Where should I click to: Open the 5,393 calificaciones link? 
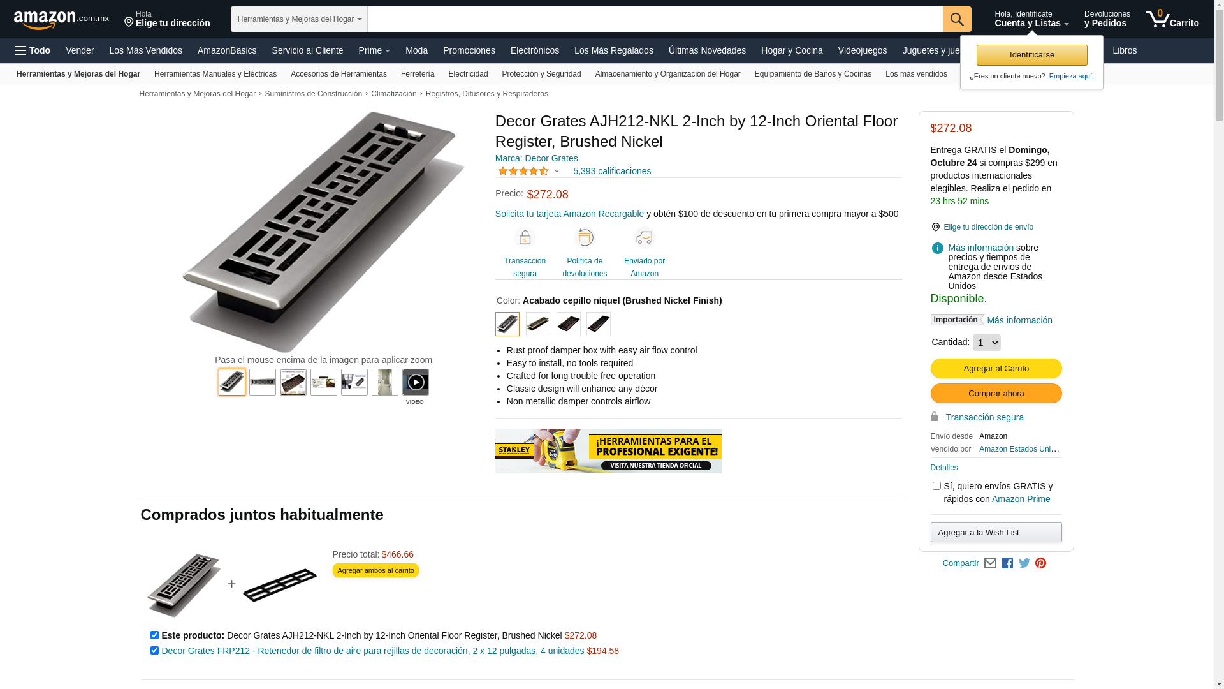tap(611, 171)
